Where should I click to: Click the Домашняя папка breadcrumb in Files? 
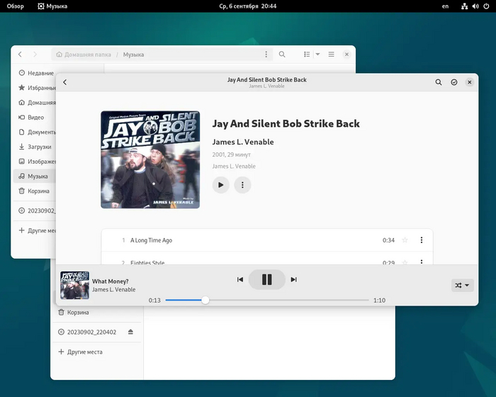pyautogui.click(x=84, y=55)
